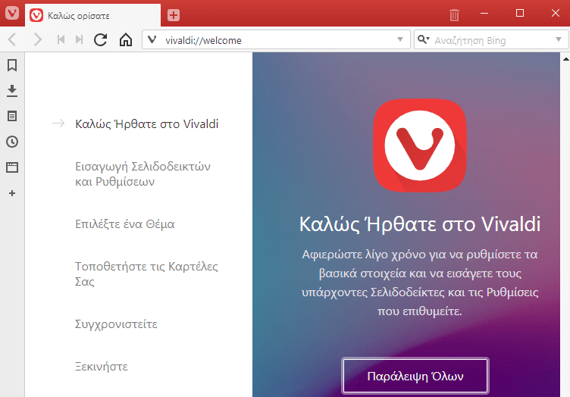Screen dimensions: 570x397
Task: Open the Downloads panel
Action: click(x=12, y=91)
